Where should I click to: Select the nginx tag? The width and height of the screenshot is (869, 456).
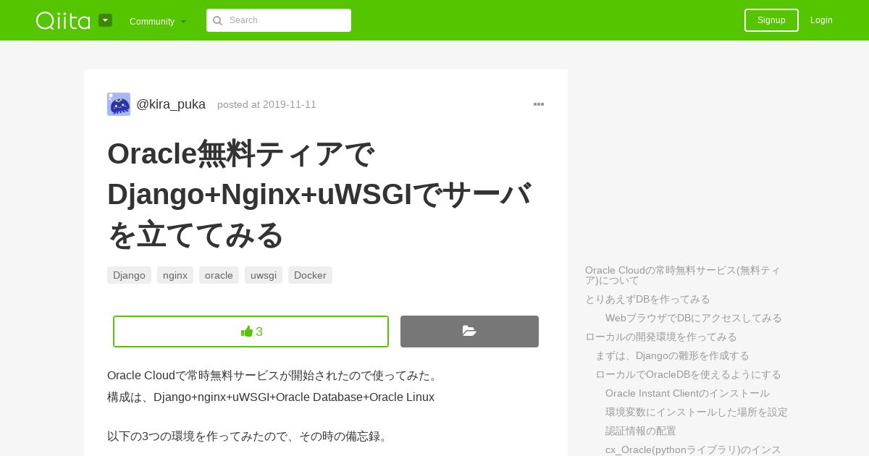click(x=175, y=275)
